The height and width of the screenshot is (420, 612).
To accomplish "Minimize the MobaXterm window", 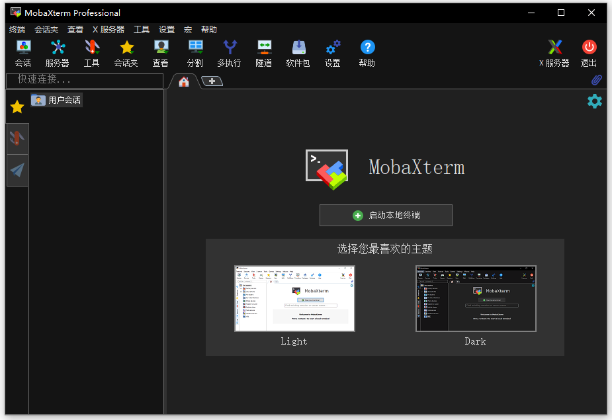I will pyautogui.click(x=531, y=13).
